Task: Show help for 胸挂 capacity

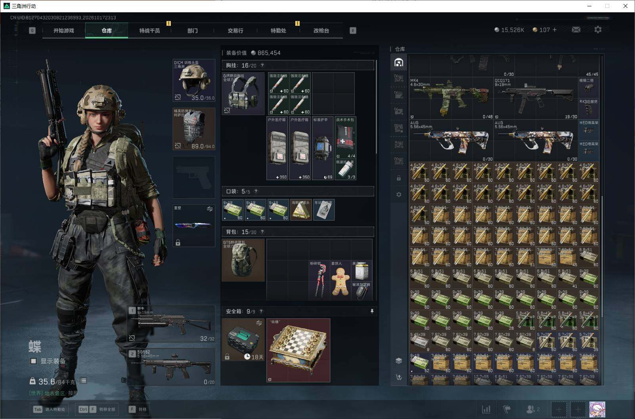Action: click(262, 65)
